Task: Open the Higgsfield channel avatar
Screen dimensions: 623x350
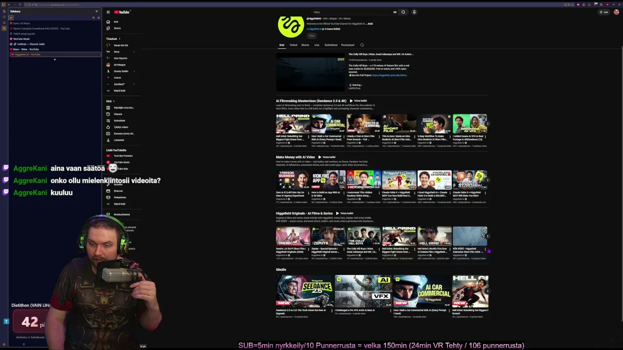Action: tap(291, 25)
